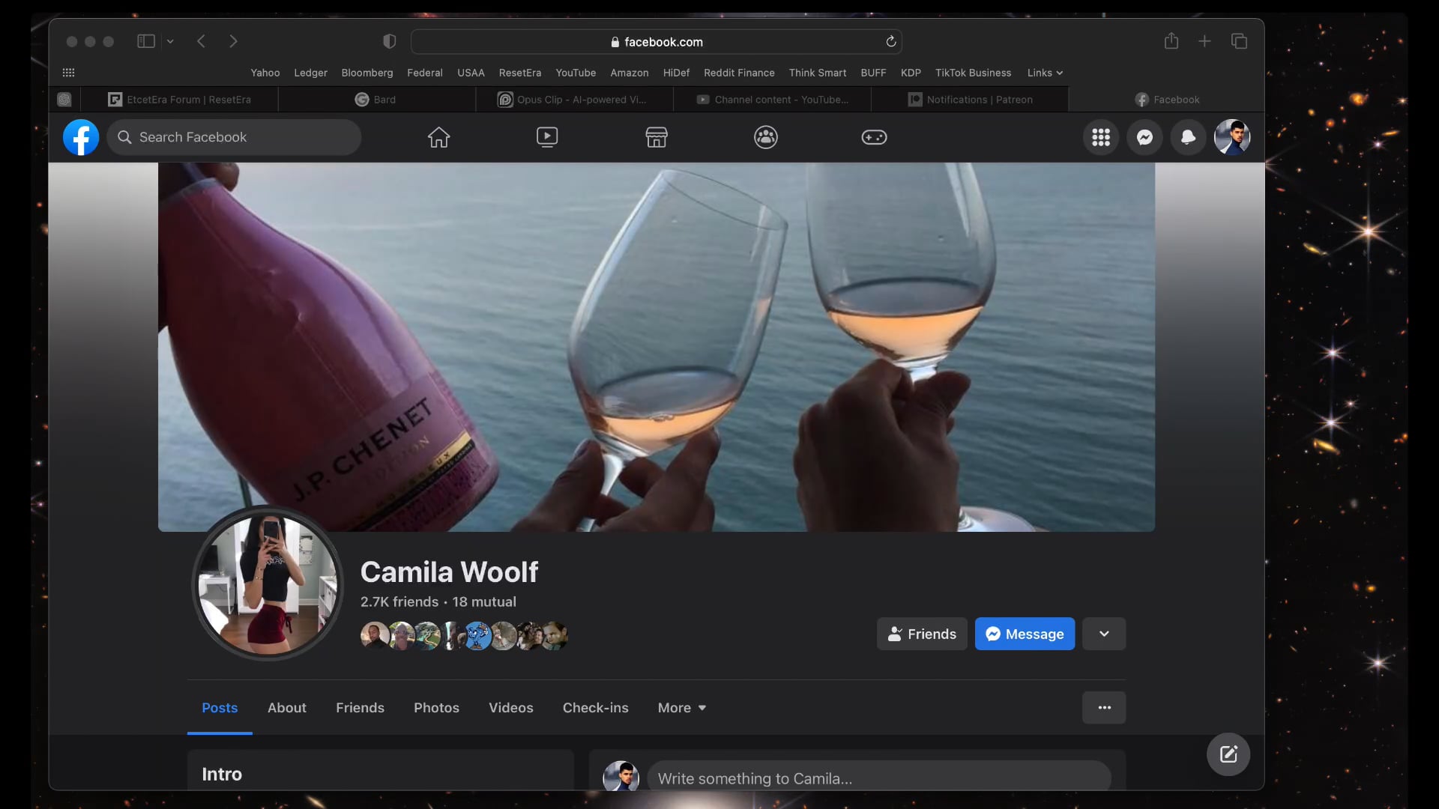The image size is (1439, 809).
Task: Switch to Notifications Patreon tab
Action: click(970, 99)
